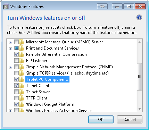The width and height of the screenshot is (149, 130).
Task: Click folder icon beside TFTP Client
Action: coord(22,98)
